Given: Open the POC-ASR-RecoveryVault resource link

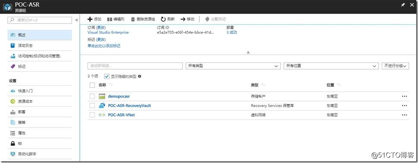Looking at the screenshot, I should click(x=129, y=105).
